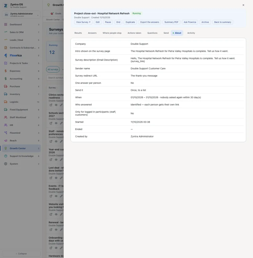This screenshot has width=253, height=258.
Task: Download the Summary PDF
Action: pos(171,22)
